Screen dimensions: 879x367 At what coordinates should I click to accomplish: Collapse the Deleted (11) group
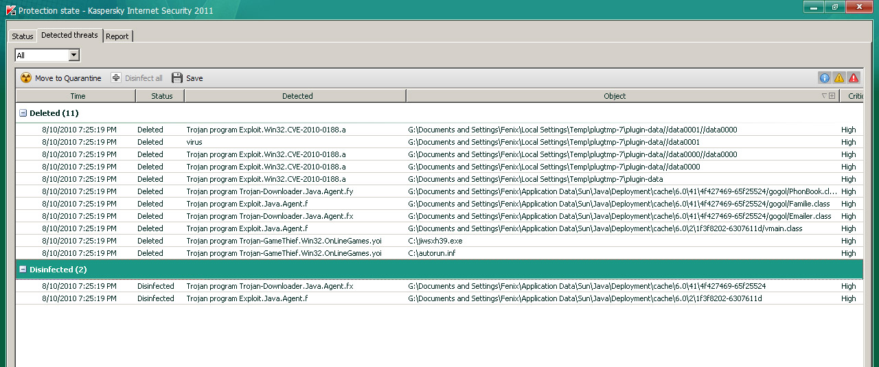tap(23, 113)
